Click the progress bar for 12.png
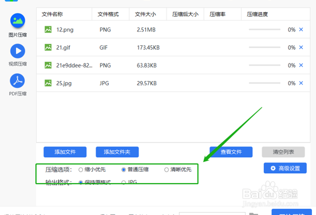This screenshot has height=215, width=316. tap(264, 29)
